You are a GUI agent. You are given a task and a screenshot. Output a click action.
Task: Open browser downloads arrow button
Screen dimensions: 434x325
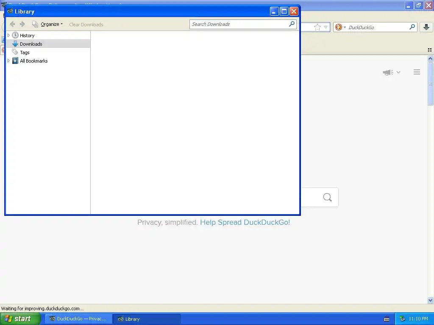pos(426,27)
